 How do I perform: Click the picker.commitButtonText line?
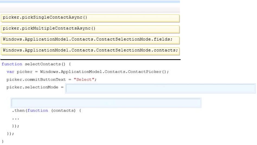[x=52, y=80]
